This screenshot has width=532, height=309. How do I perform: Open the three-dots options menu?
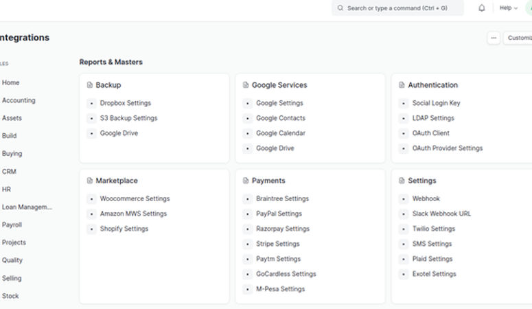pyautogui.click(x=494, y=38)
